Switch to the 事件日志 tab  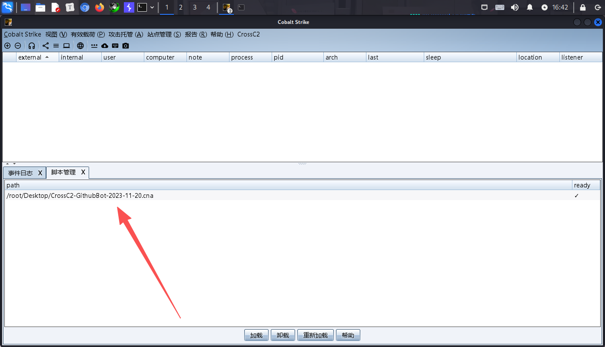tap(20, 173)
